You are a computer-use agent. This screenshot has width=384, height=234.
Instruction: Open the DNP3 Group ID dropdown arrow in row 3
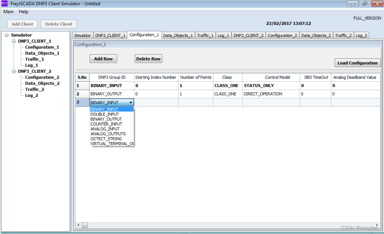pyautogui.click(x=131, y=102)
